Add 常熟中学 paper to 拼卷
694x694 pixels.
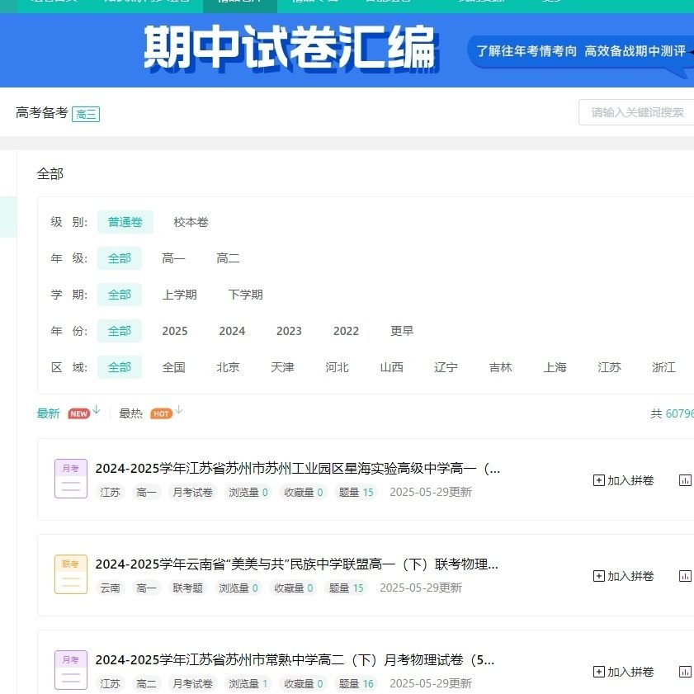(x=623, y=672)
